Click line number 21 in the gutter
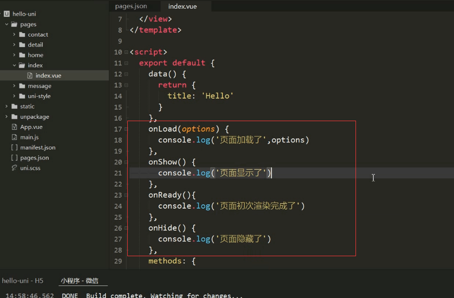This screenshot has height=298, width=454. (118, 173)
